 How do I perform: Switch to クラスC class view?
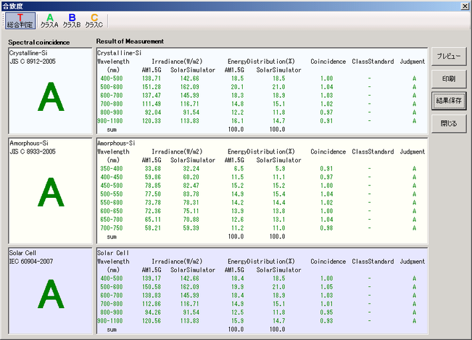click(94, 21)
